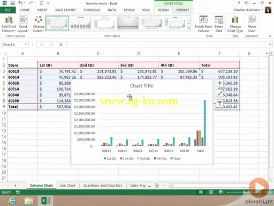Open Change Colors palette
The height and width of the screenshot is (206, 274).
pos(39,24)
